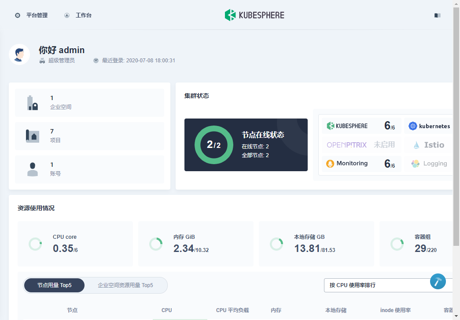Sort by the CPU column header
This screenshot has width=460, height=320.
coord(167,310)
